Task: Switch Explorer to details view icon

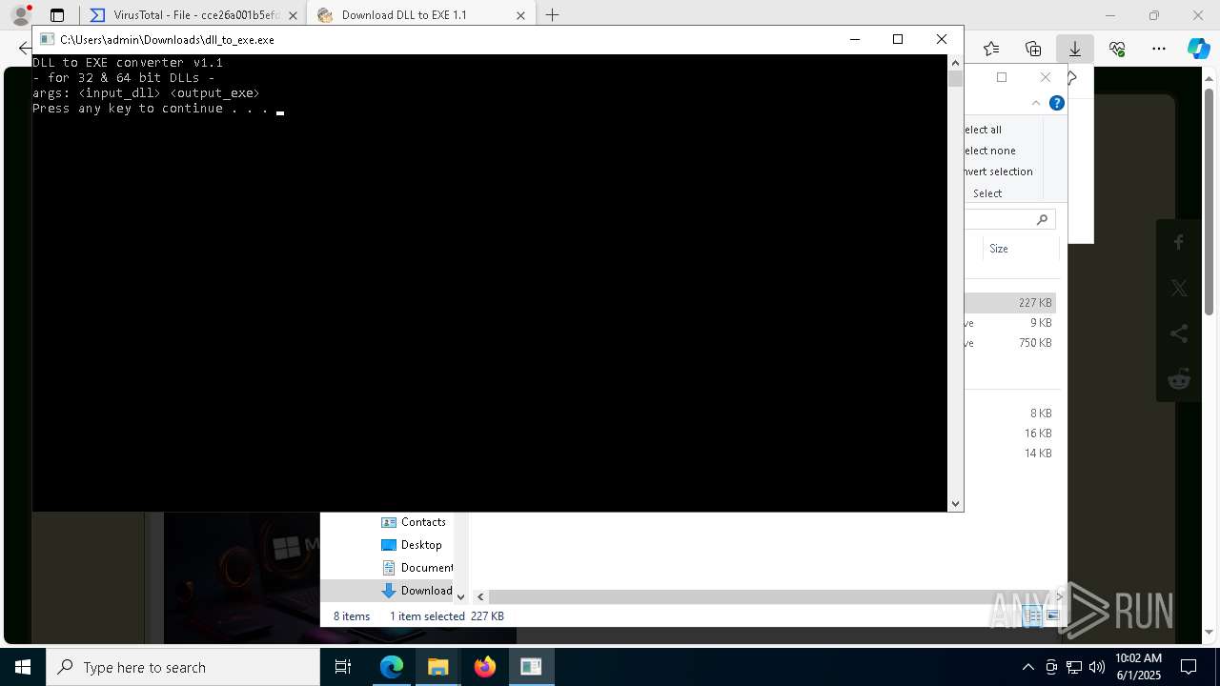Action: (1033, 616)
